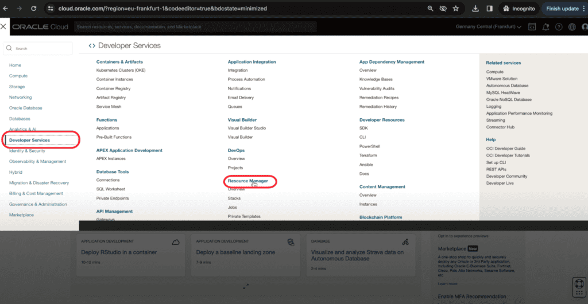The image size is (588, 304).
Task: Open APEX Instances link
Action: point(111,158)
